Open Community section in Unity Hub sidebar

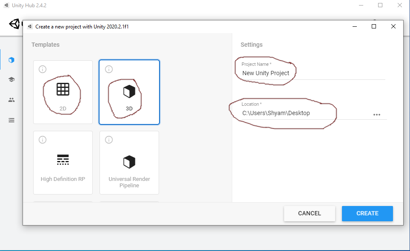click(x=11, y=100)
